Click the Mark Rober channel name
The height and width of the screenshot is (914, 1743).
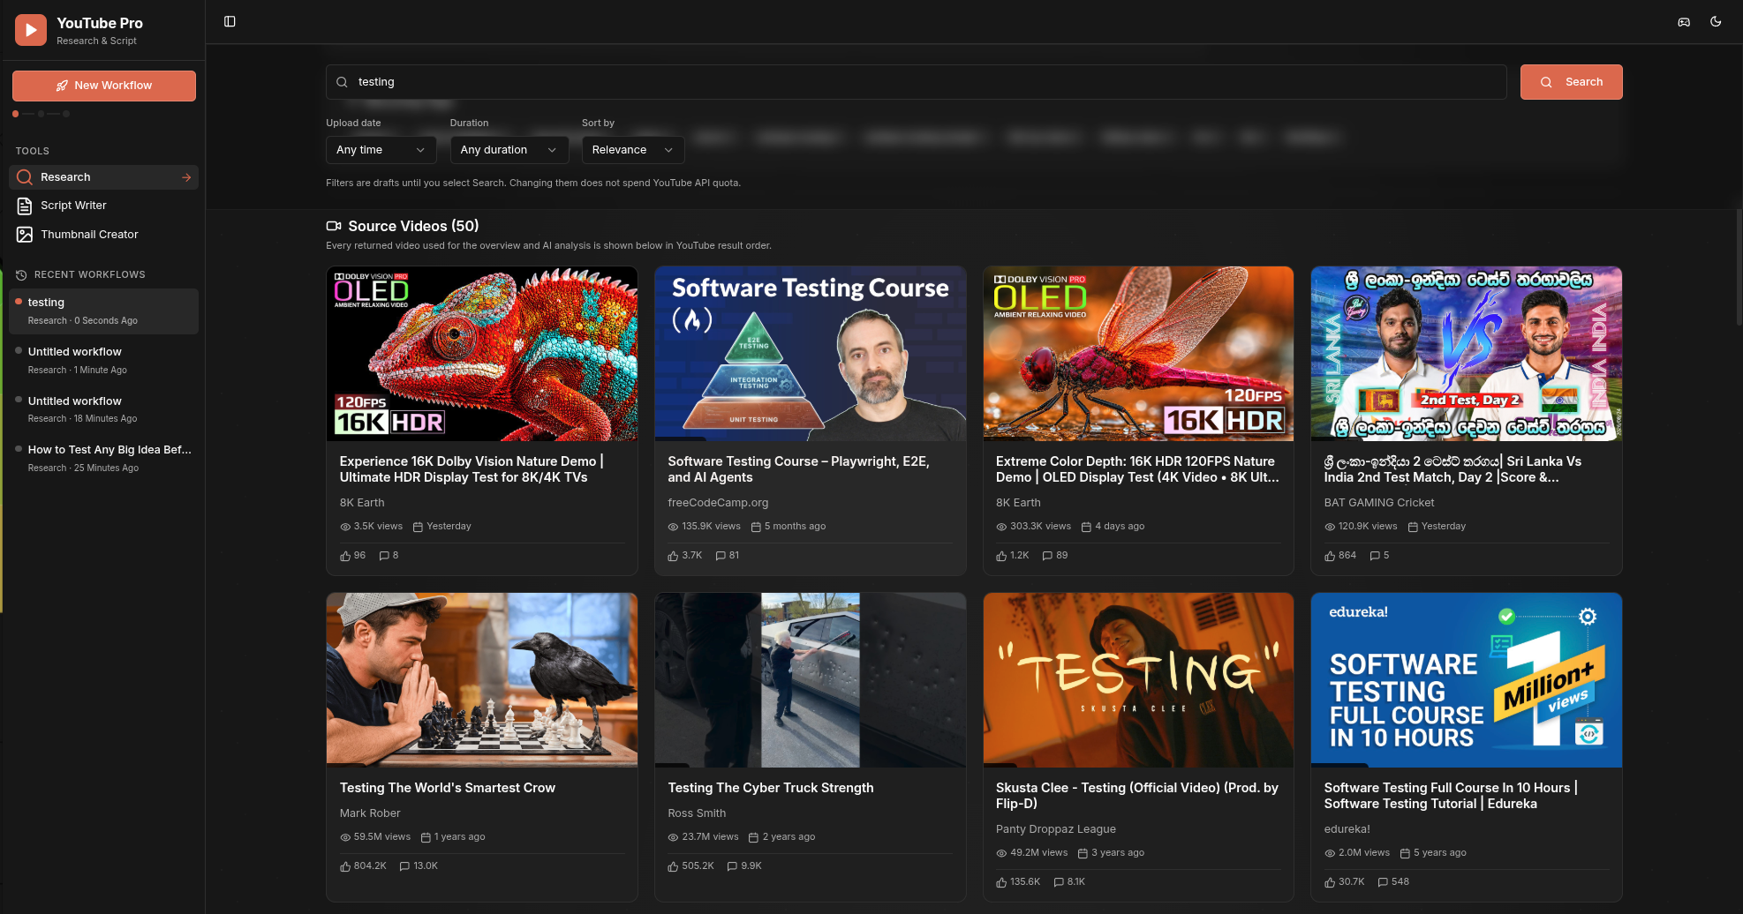370,813
